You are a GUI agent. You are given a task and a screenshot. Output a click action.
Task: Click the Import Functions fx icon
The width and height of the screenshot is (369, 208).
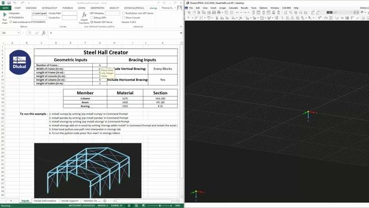(84, 15)
